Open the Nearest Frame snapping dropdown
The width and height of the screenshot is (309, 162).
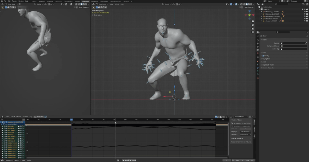[x=241, y=117]
